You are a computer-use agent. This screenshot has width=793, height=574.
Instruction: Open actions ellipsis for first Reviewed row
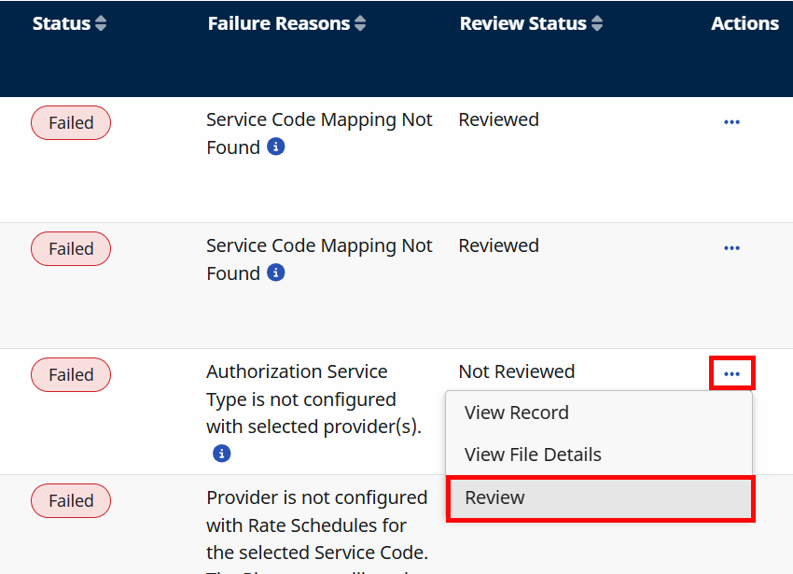coord(731,122)
